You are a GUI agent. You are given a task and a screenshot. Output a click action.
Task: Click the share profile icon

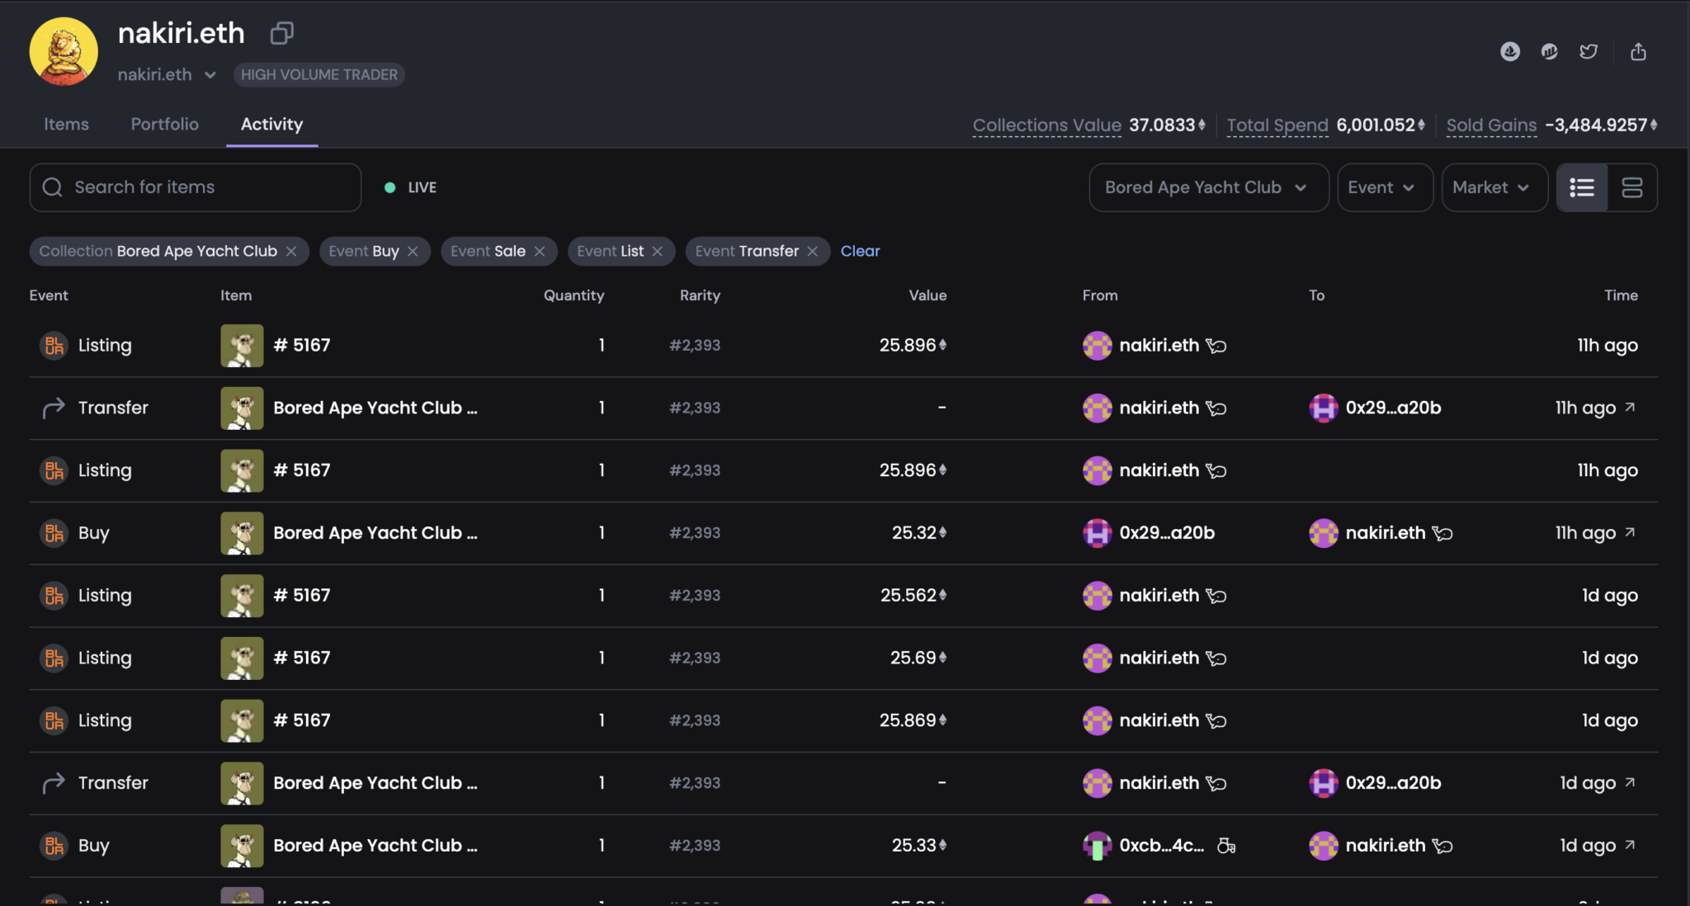tap(1638, 52)
